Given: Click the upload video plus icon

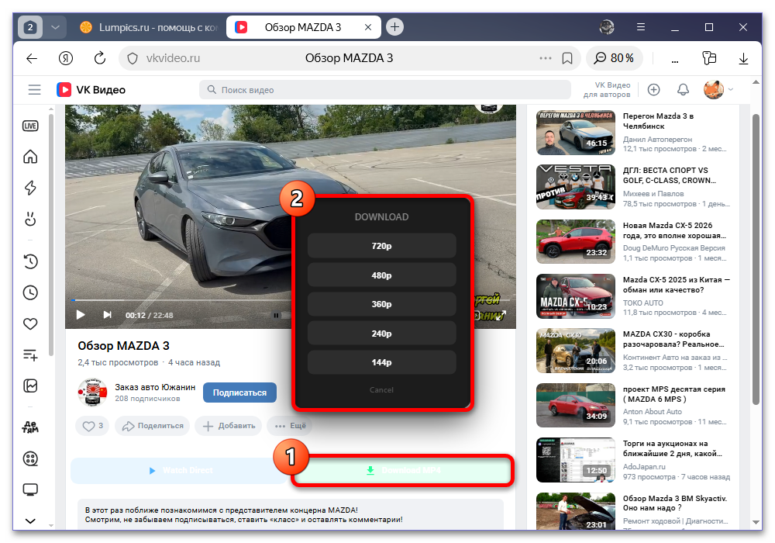Looking at the screenshot, I should (653, 89).
